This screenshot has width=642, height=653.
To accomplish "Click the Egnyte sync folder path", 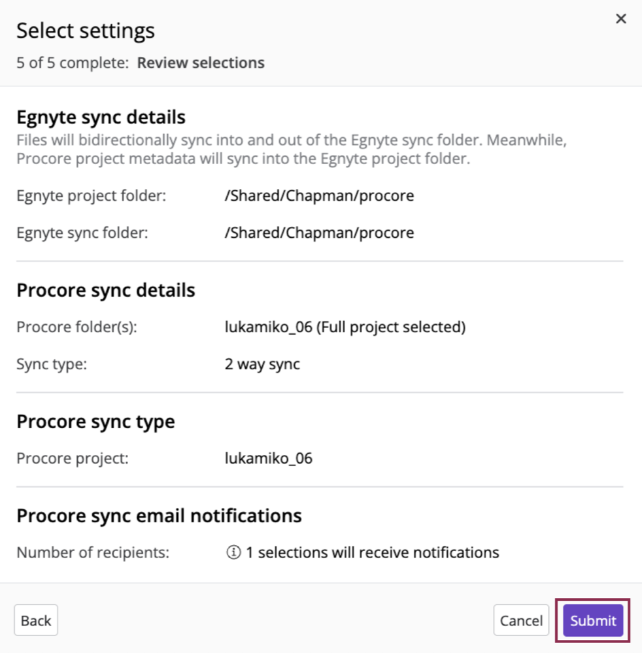I will click(x=319, y=233).
